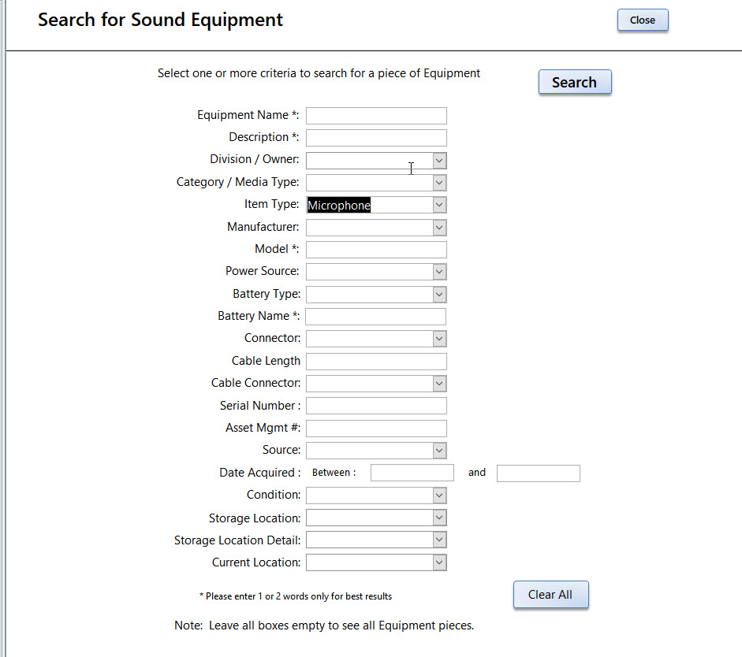This screenshot has height=657, width=742.
Task: Open the Storage Location dropdown arrow
Action: click(439, 518)
